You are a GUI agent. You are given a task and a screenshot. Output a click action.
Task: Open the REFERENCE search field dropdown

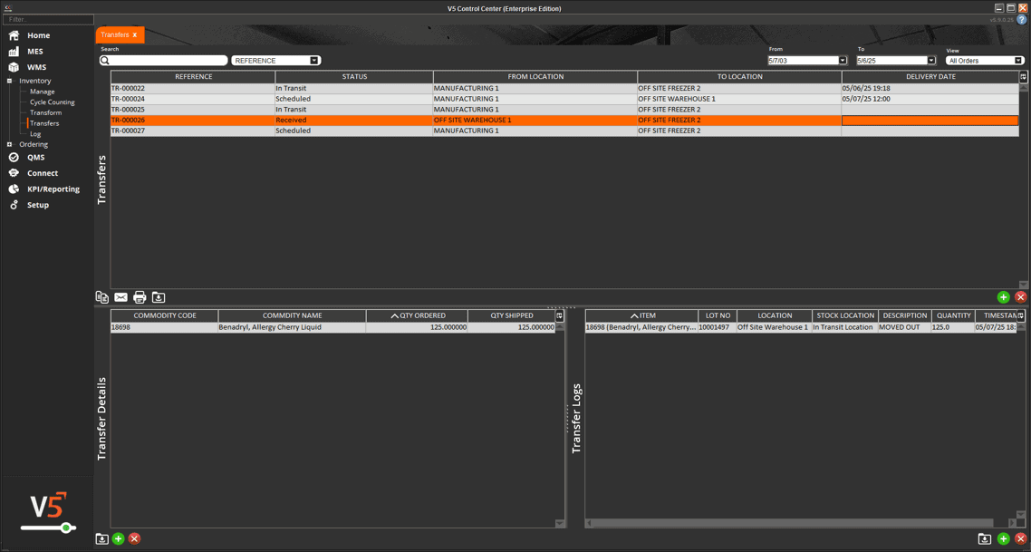[x=314, y=61]
